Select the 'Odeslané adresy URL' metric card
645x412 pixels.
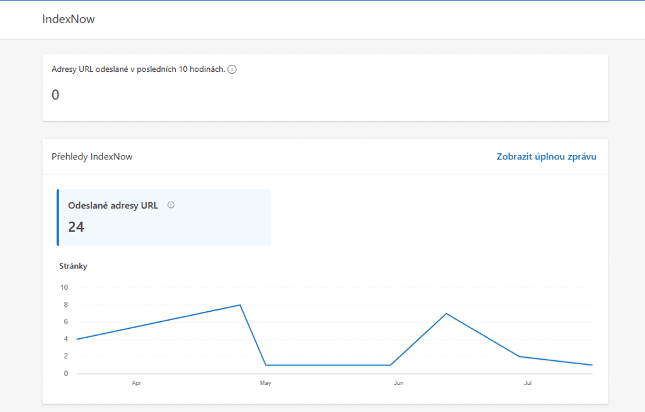coord(164,217)
